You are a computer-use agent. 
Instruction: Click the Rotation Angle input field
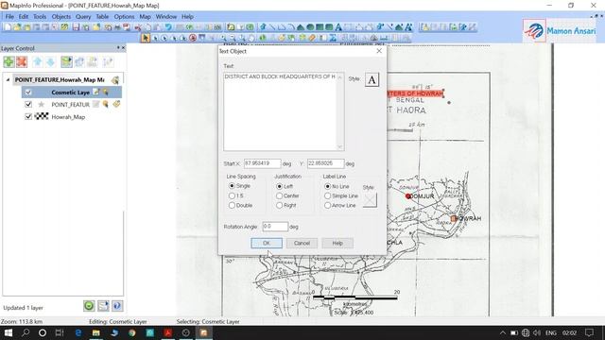pyautogui.click(x=275, y=227)
